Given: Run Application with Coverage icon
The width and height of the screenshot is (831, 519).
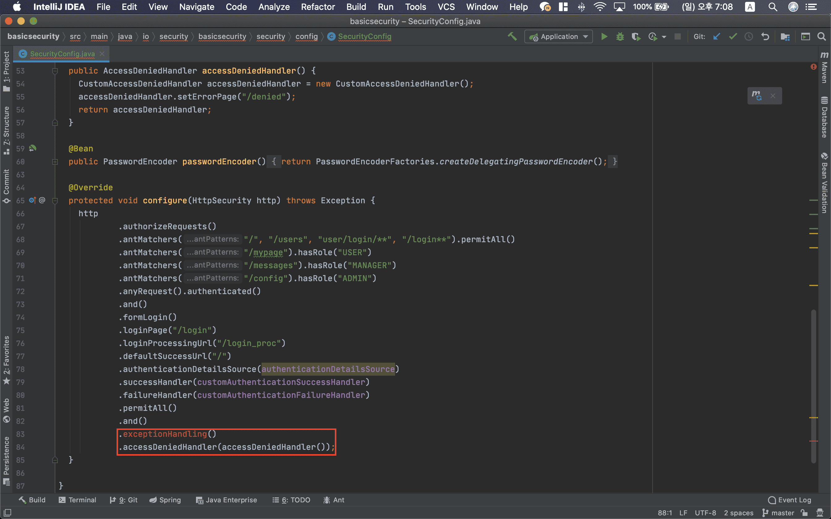Looking at the screenshot, I should click(636, 36).
